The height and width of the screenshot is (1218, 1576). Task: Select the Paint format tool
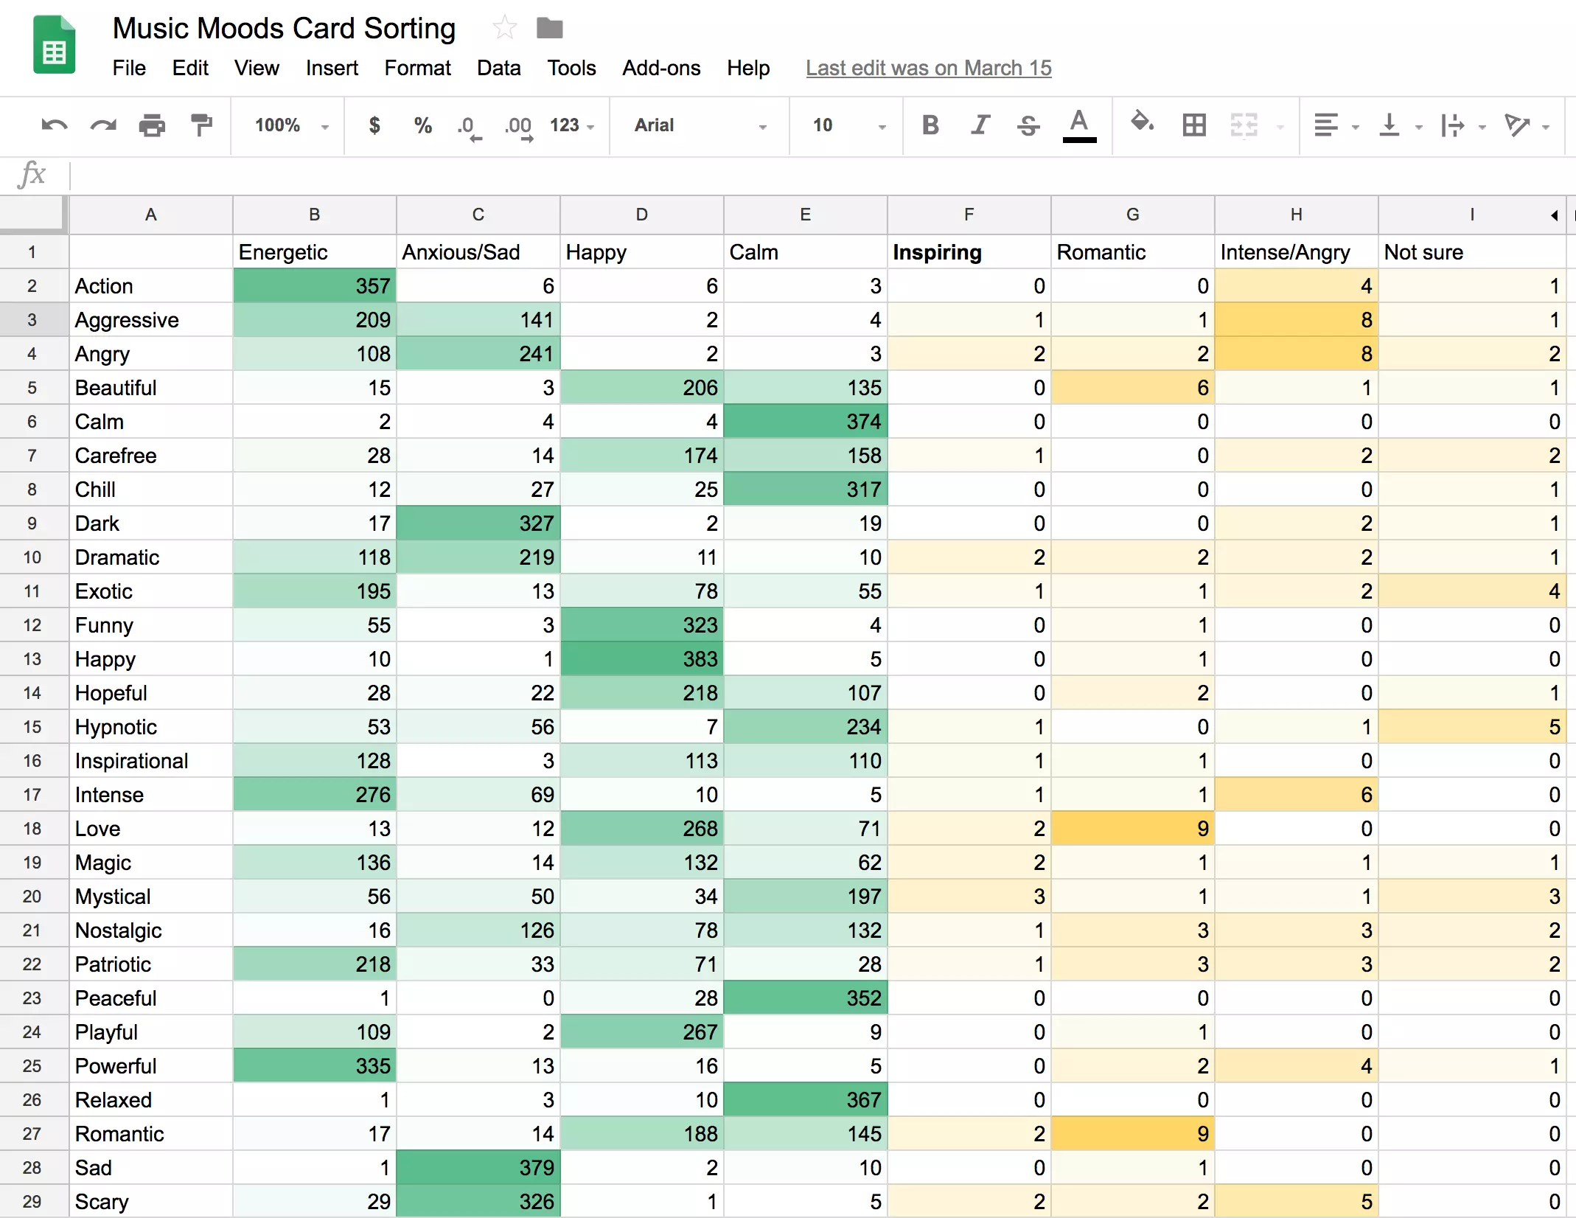coord(201,125)
